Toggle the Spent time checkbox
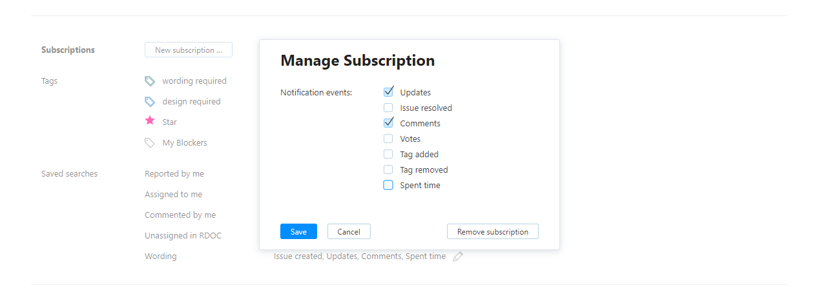Screen dimensions: 819x299 [x=388, y=185]
